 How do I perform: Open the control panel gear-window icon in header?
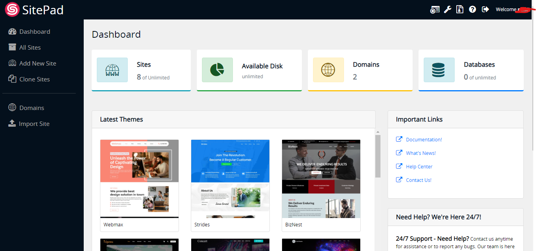435,10
